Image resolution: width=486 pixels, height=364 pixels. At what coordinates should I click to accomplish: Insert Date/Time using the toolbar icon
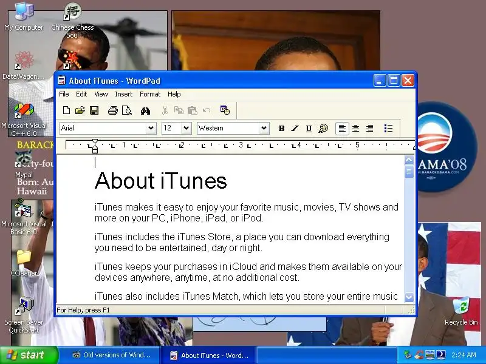tap(225, 110)
